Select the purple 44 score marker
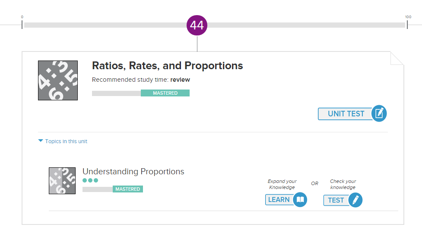The image size is (422, 237). pyautogui.click(x=197, y=26)
